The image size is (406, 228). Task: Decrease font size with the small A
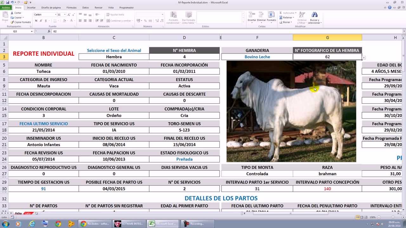point(73,15)
